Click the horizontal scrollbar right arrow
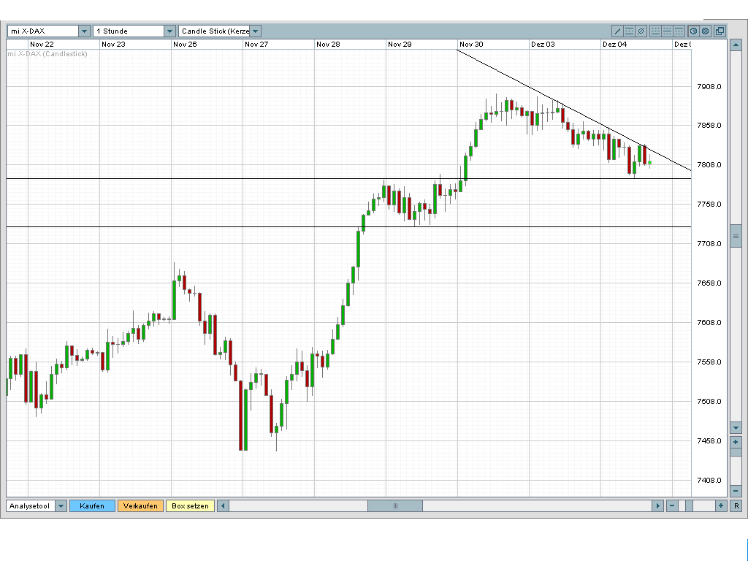The image size is (748, 561). [x=657, y=505]
